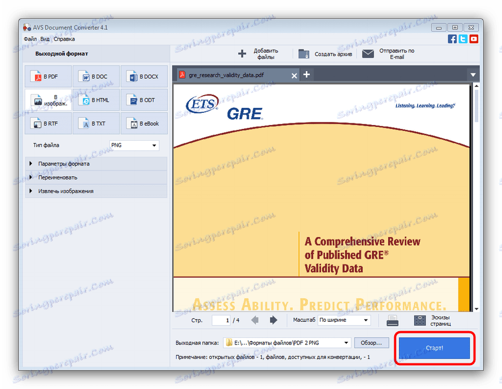This screenshot has height=389, width=502.
Task: Click the scroll up arrow in the preview
Action: pos(476,86)
